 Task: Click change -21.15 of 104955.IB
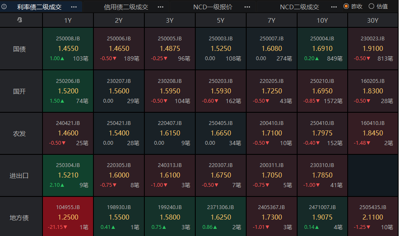(58, 227)
